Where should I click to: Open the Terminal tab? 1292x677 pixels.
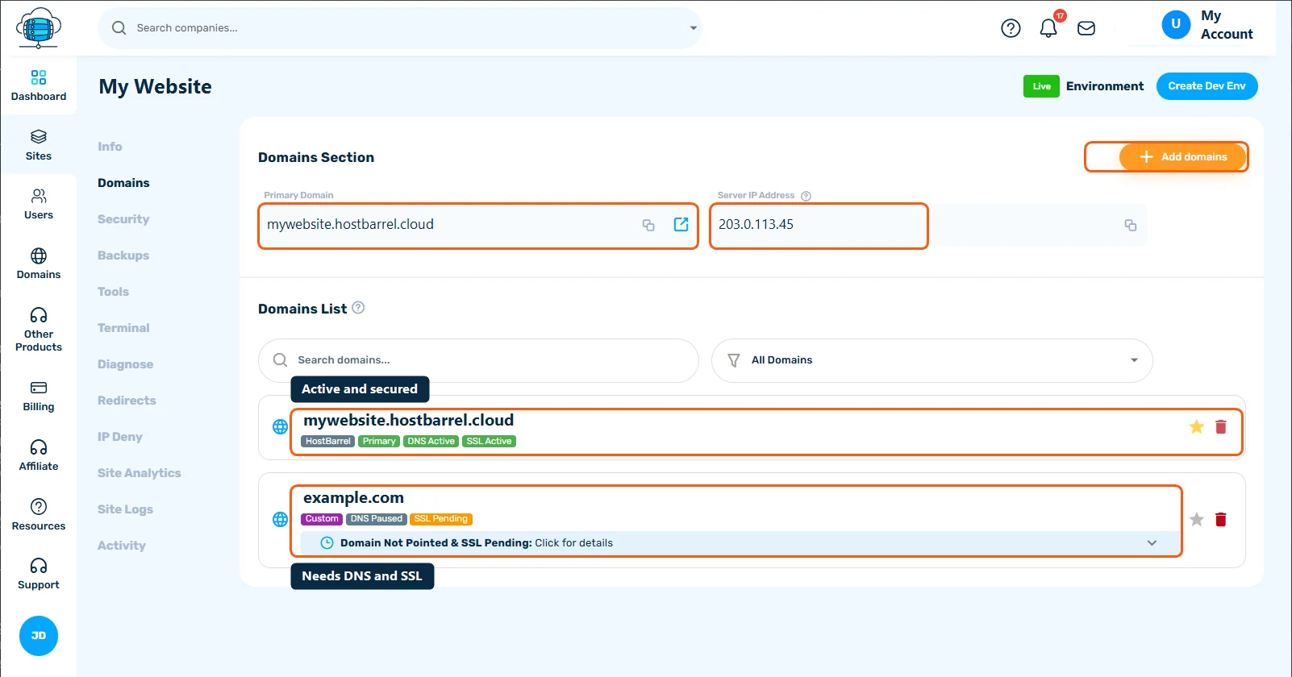point(123,328)
